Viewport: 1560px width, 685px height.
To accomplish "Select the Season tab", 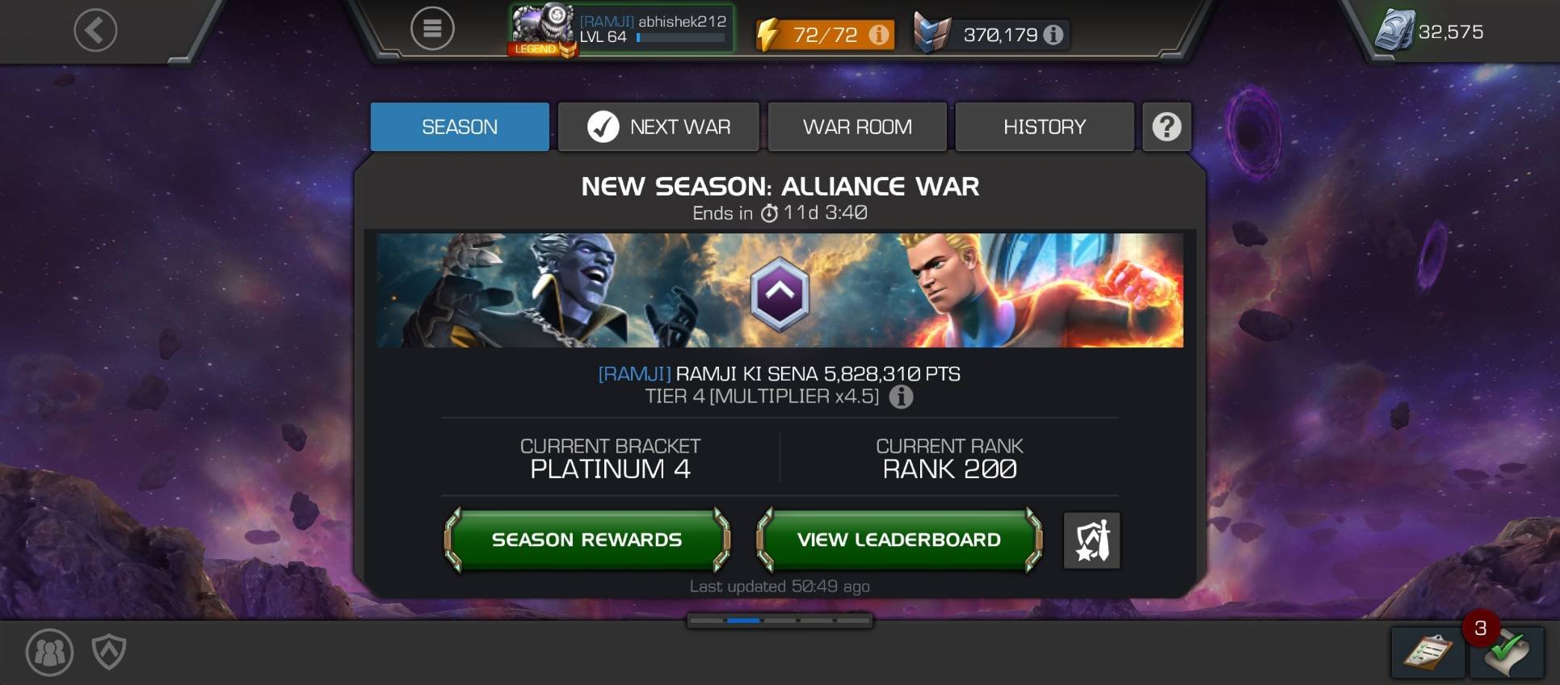I will pyautogui.click(x=460, y=127).
